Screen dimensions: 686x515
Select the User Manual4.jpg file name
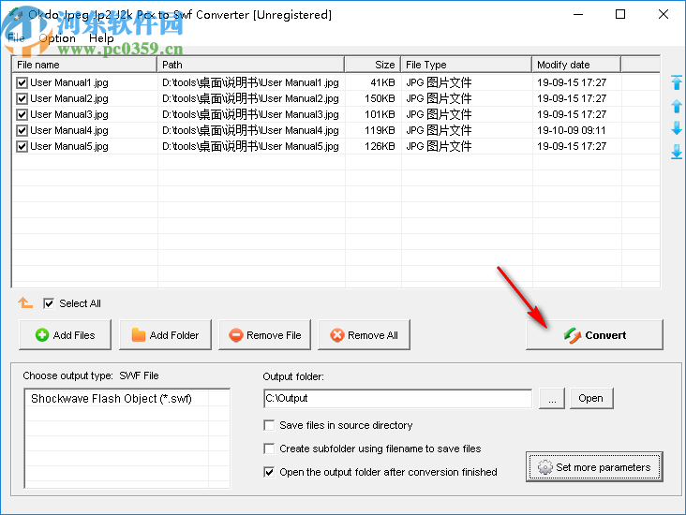[69, 130]
